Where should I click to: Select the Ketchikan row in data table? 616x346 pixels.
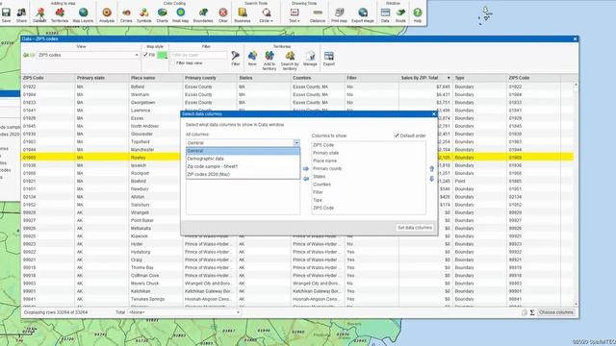[x=297, y=291]
